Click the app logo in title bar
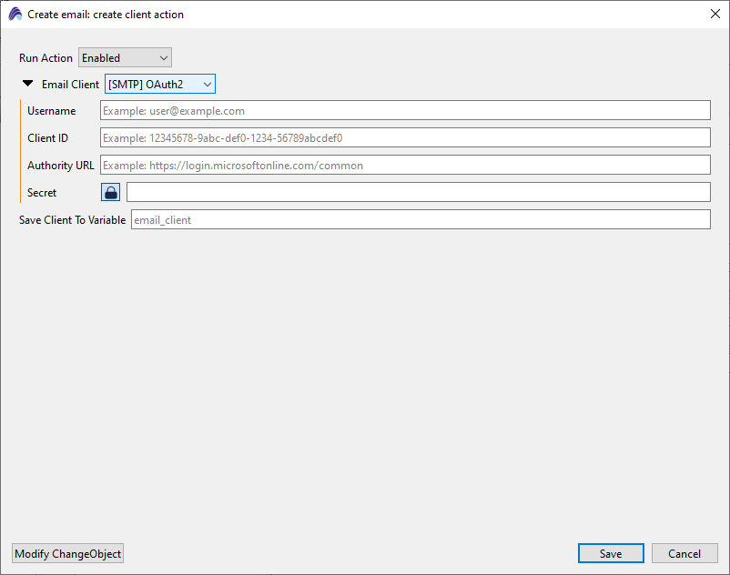 click(15, 14)
